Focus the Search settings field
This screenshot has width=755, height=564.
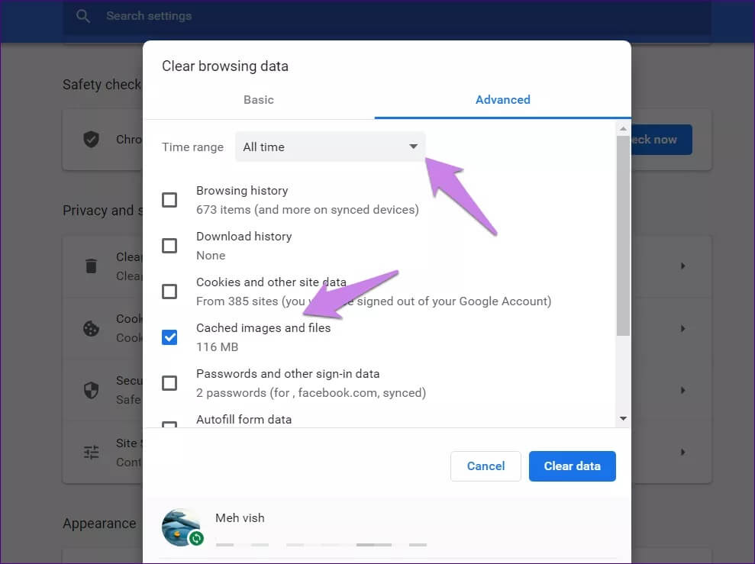pyautogui.click(x=382, y=16)
